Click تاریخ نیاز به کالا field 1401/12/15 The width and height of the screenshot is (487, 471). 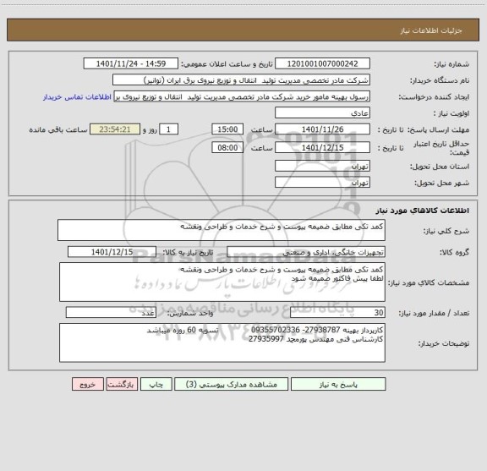(x=112, y=252)
